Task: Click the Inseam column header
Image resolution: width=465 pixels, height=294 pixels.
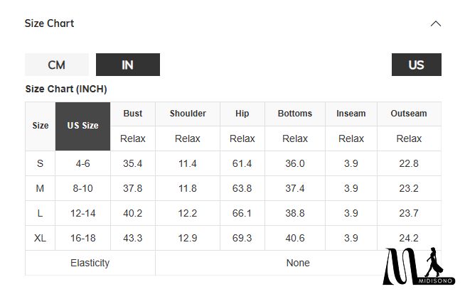Action: [x=351, y=114]
